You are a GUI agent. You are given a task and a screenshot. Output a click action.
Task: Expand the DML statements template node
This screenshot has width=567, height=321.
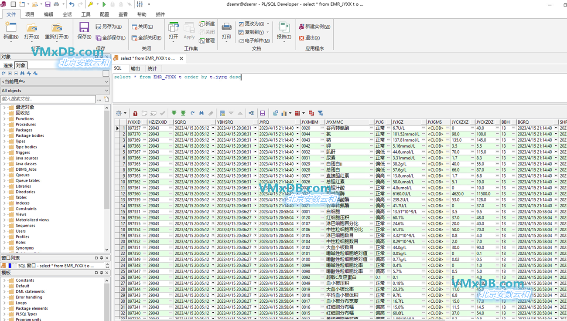click(5, 291)
